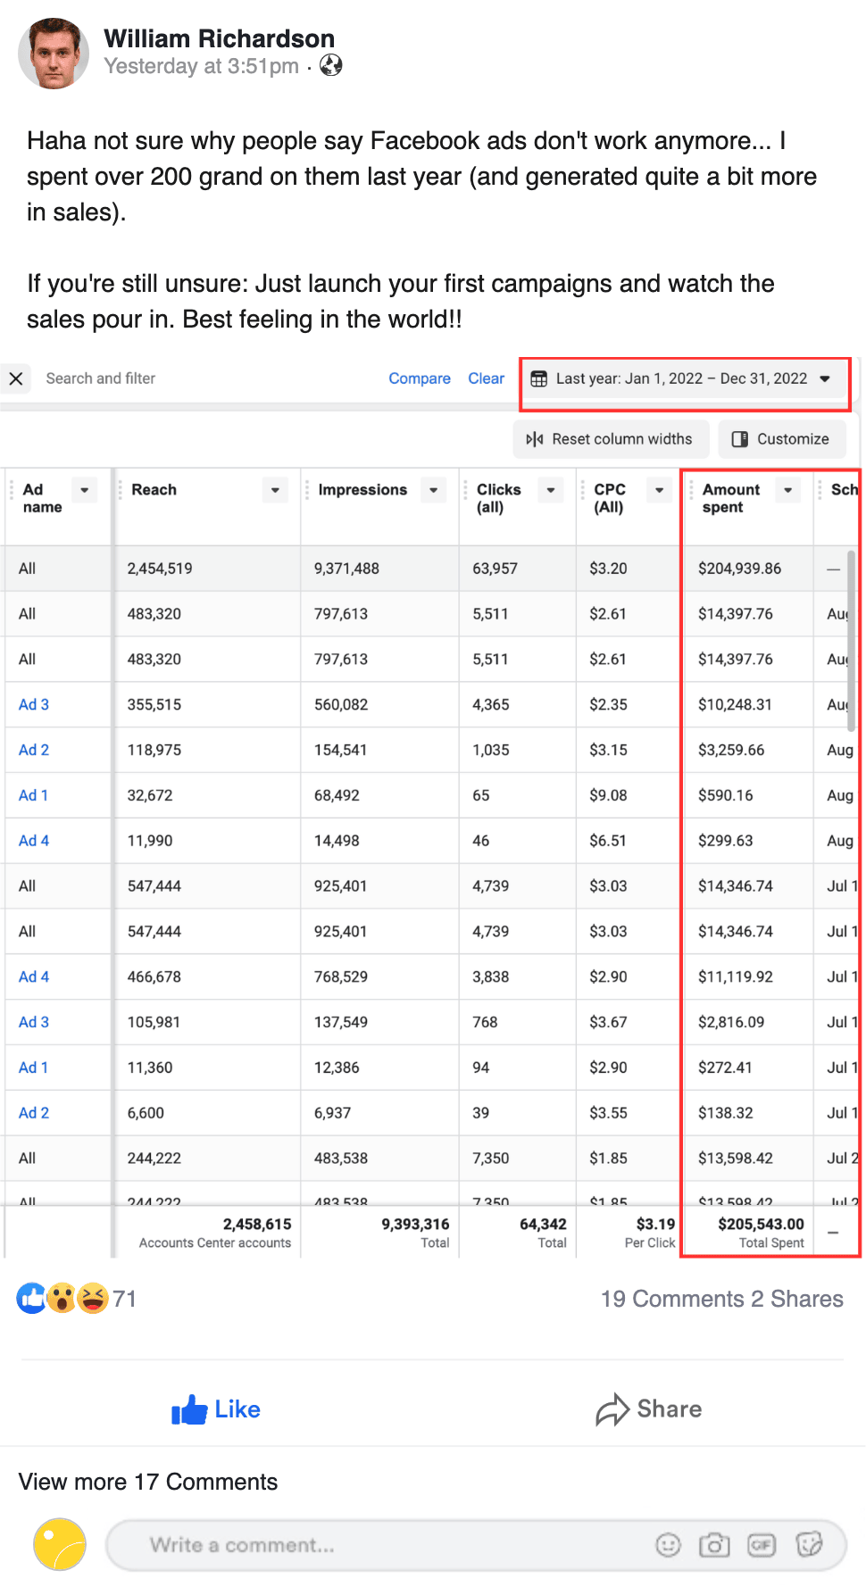Select the $9.08 CPC cell
The image size is (866, 1587).
(608, 795)
